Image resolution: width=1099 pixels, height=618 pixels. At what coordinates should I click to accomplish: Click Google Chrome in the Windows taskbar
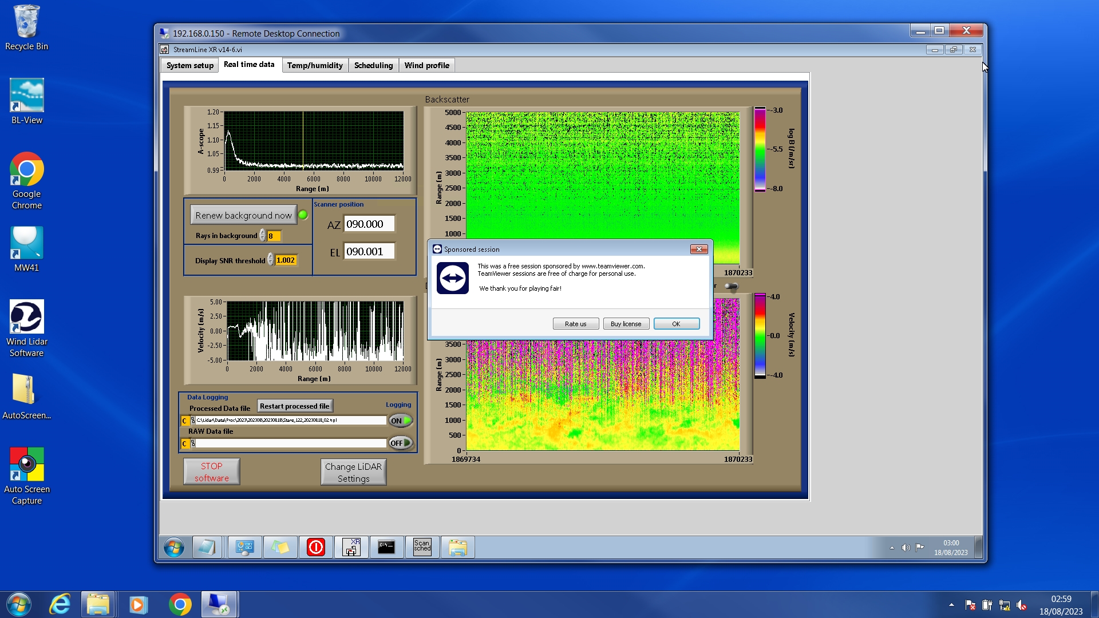(x=180, y=604)
